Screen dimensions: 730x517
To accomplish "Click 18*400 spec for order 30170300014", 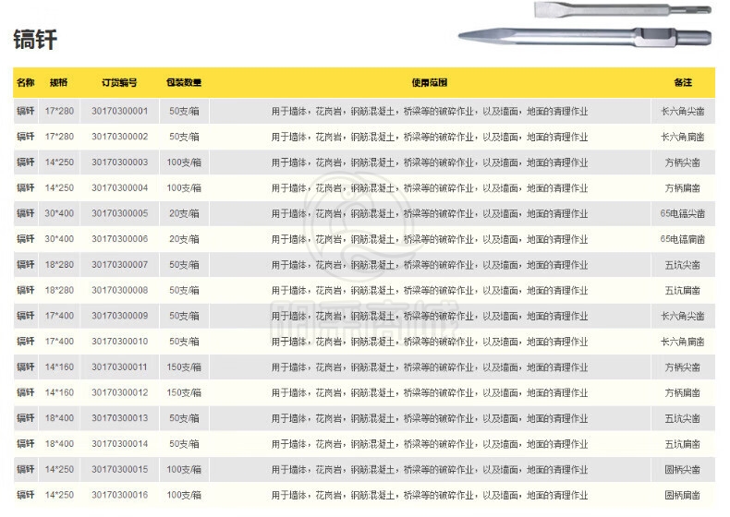I will click(x=58, y=444).
